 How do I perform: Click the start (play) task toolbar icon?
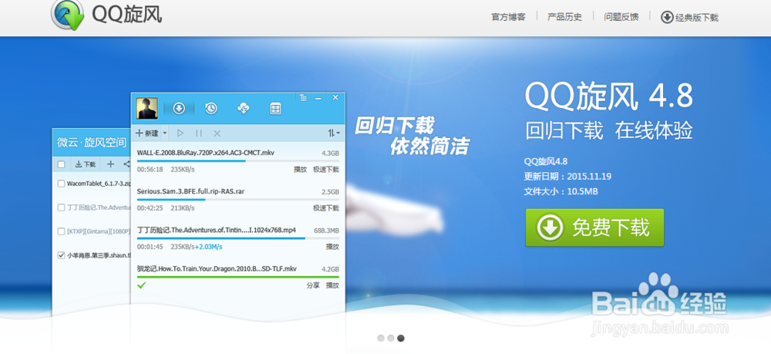click(x=180, y=133)
